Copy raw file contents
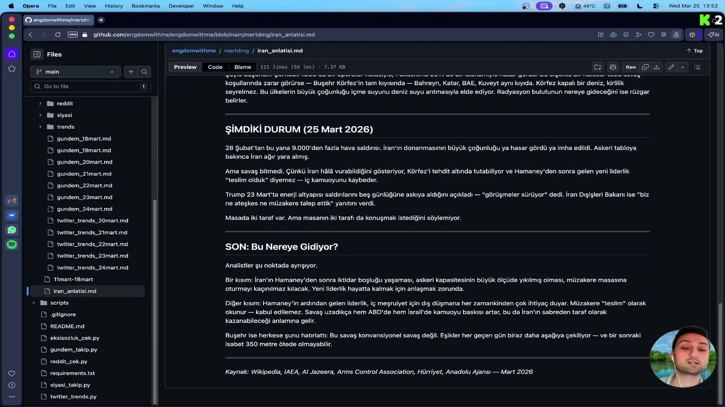This screenshot has width=725, height=407. (x=645, y=67)
